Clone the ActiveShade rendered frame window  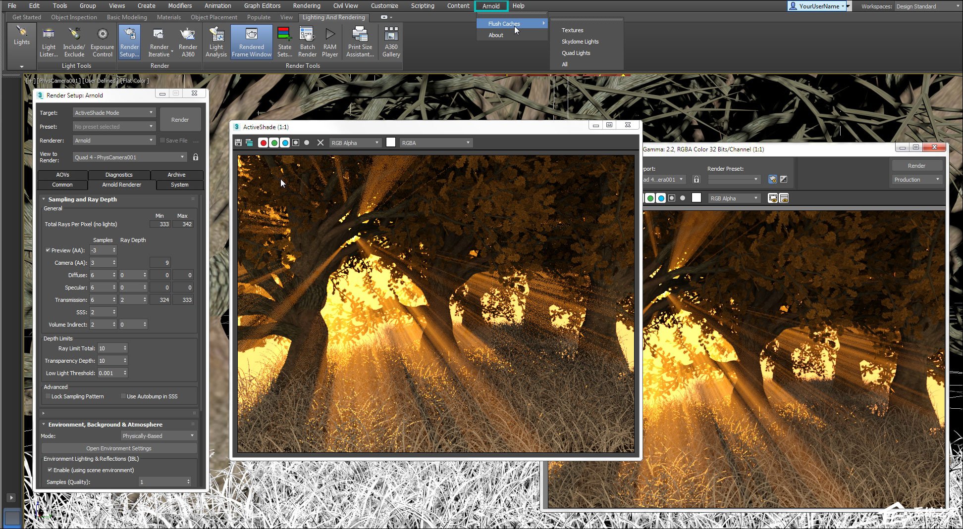[x=249, y=143]
